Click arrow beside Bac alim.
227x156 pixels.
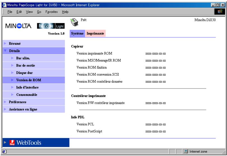[12, 58]
